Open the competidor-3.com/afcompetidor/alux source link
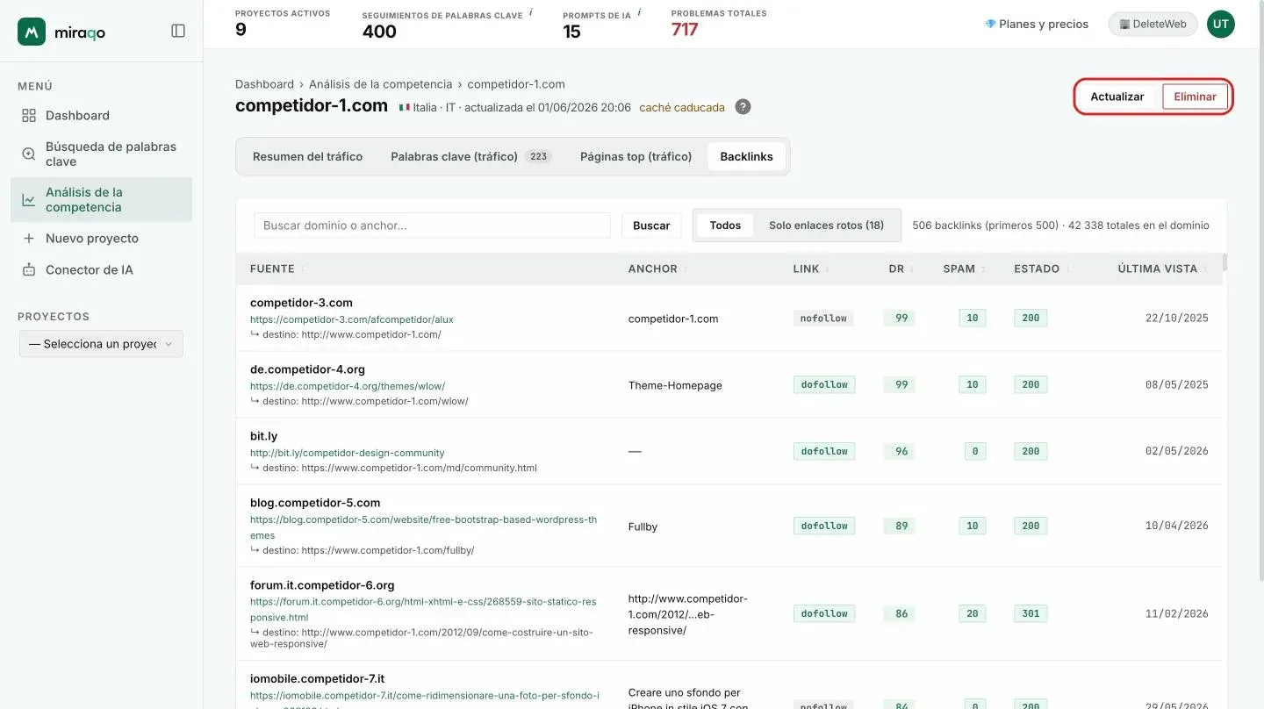The width and height of the screenshot is (1264, 709). pyautogui.click(x=352, y=319)
